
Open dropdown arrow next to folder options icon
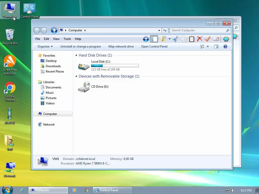point(169,39)
